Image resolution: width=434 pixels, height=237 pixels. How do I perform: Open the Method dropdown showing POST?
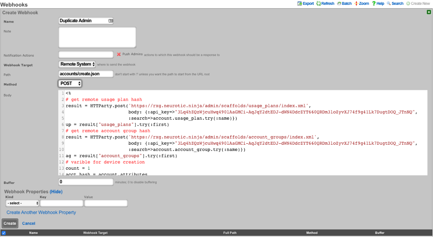pyautogui.click(x=70, y=84)
